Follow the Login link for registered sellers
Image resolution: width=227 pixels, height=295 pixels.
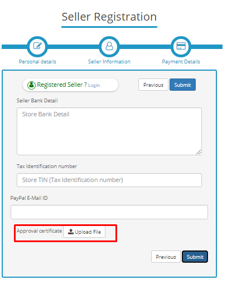(94, 85)
